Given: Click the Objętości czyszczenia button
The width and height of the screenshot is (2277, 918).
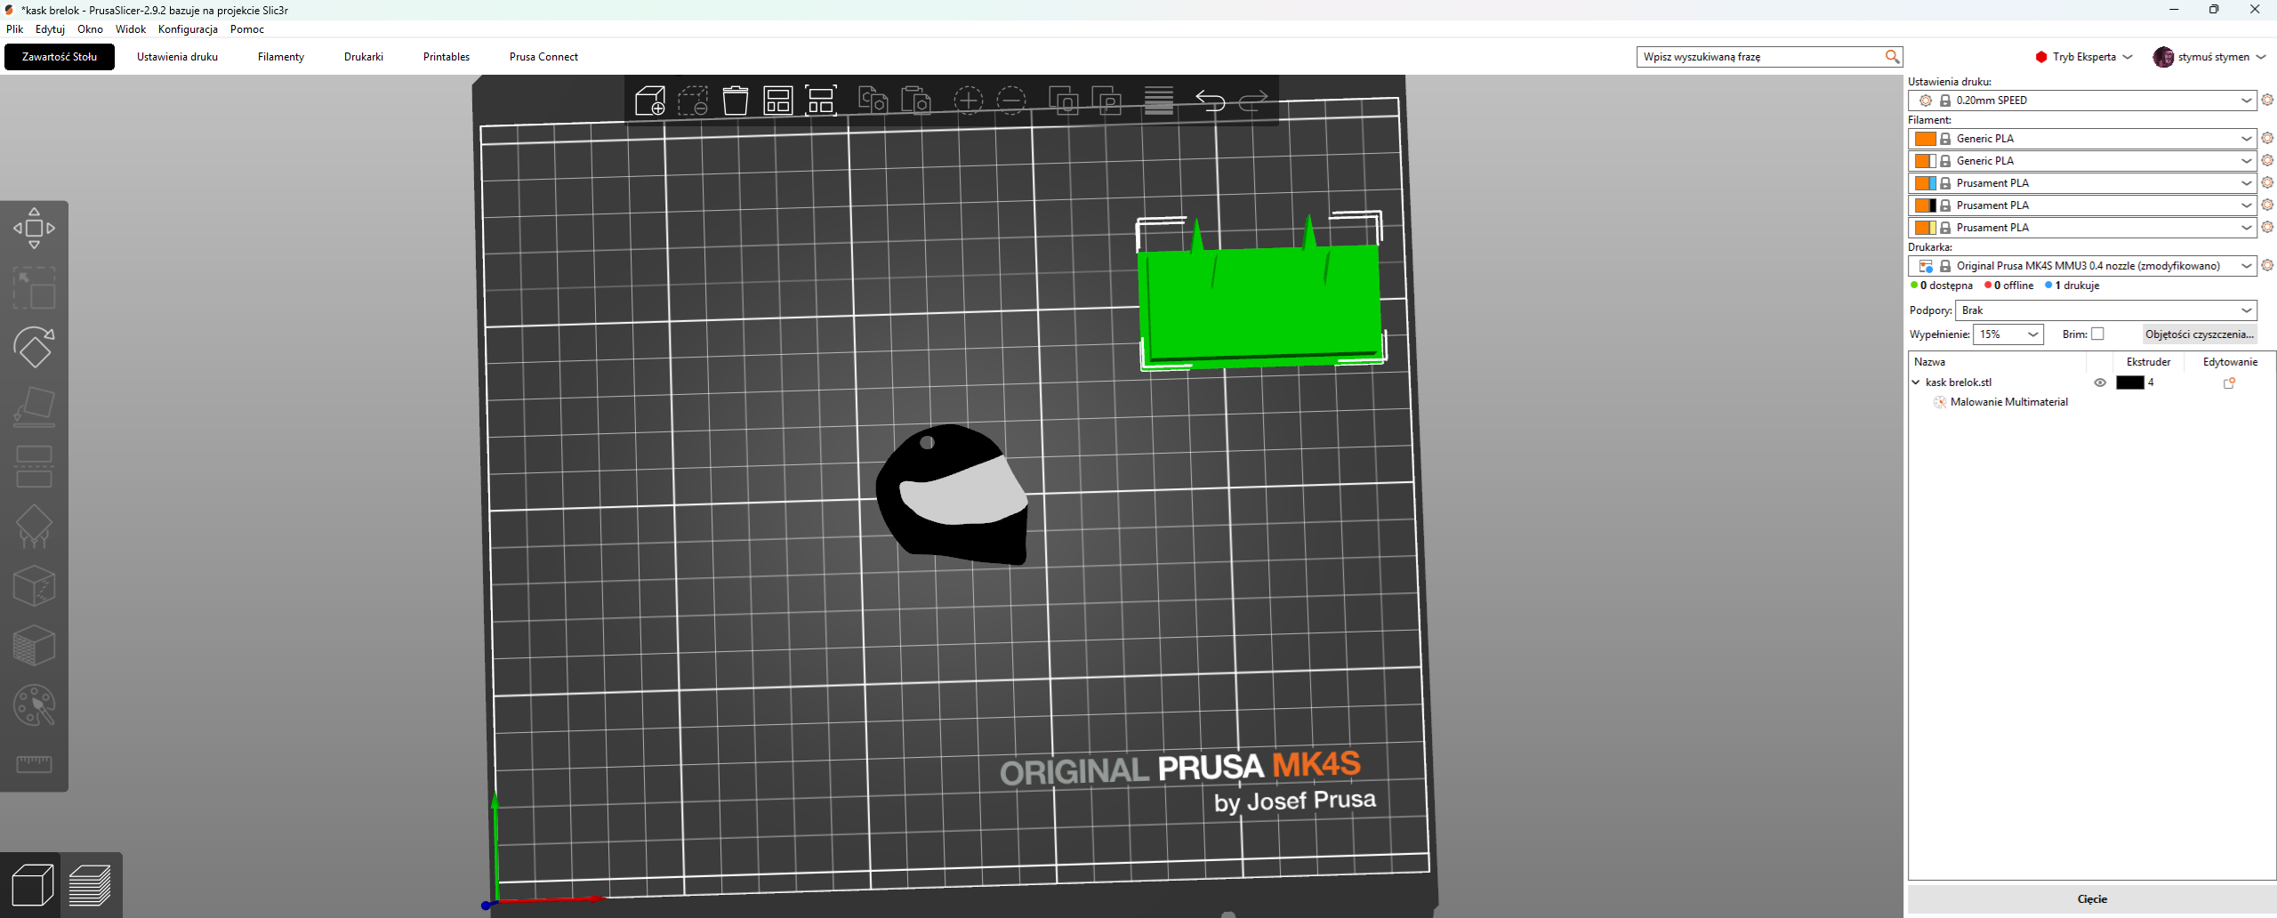Looking at the screenshot, I should tap(2200, 334).
